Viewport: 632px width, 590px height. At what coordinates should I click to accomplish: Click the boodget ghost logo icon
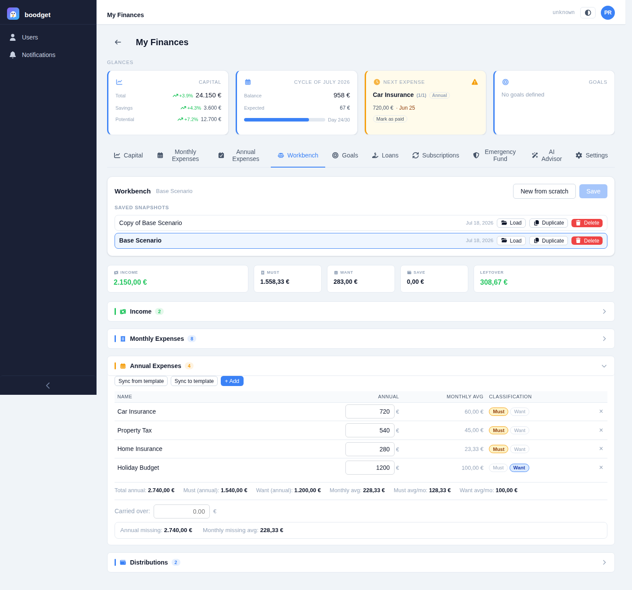click(x=13, y=14)
